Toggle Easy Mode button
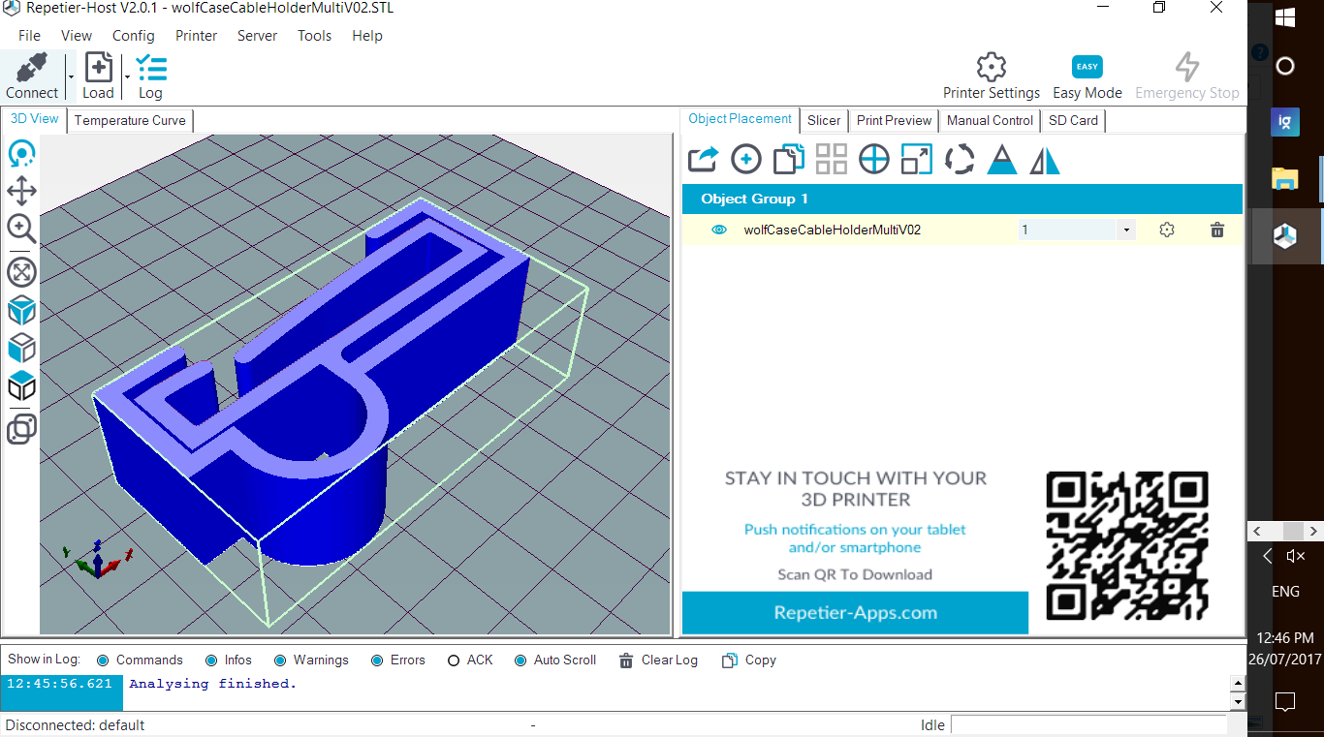1324x737 pixels. click(x=1087, y=67)
